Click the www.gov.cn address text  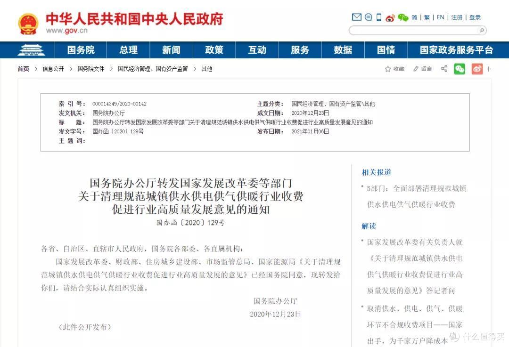point(66,31)
